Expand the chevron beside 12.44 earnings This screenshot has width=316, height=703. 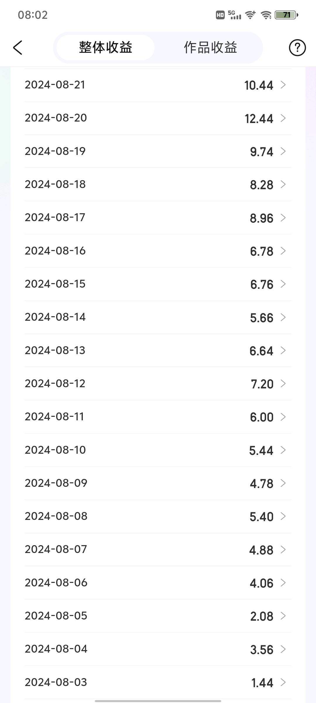[283, 118]
